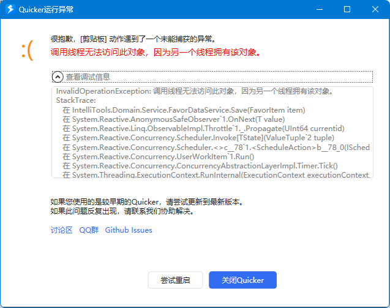The height and width of the screenshot is (308, 390).
Task: Click the circular chevron-up icon beside 查看调试信息
Action: pos(58,77)
